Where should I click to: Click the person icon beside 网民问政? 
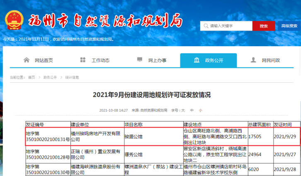[x=253, y=60]
